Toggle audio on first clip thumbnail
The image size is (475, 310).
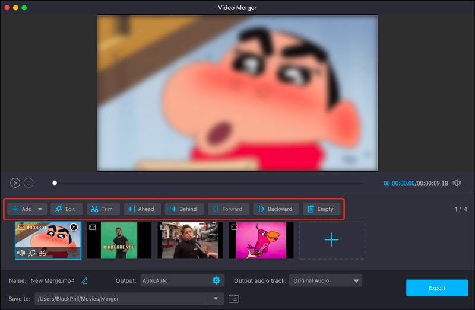[x=21, y=253]
